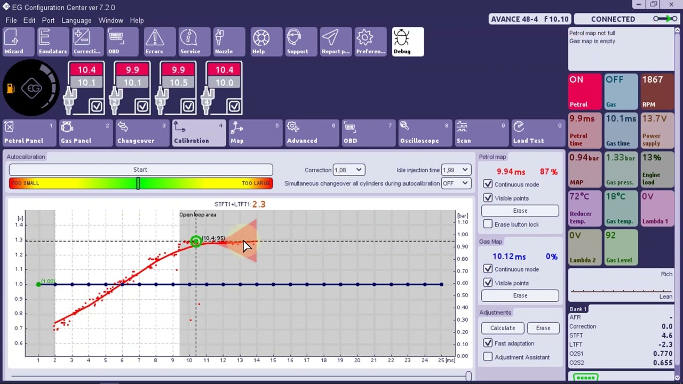Open Simultaneous changeover OFF dropdown
Image resolution: width=683 pixels, height=384 pixels.
(x=456, y=183)
